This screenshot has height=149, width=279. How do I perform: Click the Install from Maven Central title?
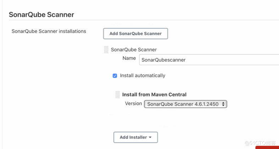coord(154,94)
